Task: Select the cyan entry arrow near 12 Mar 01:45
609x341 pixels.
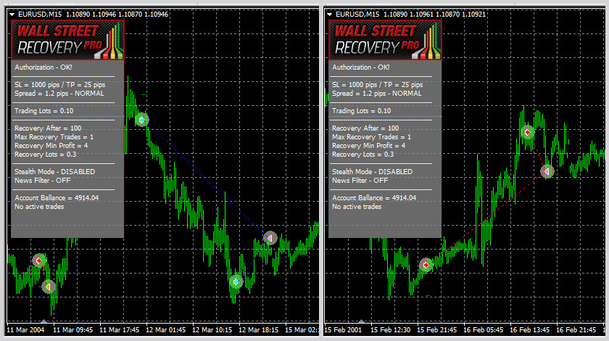Action: tap(142, 120)
